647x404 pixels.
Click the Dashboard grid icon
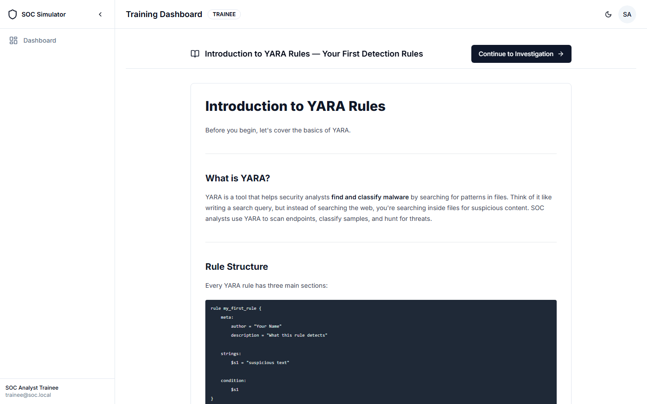click(x=13, y=40)
